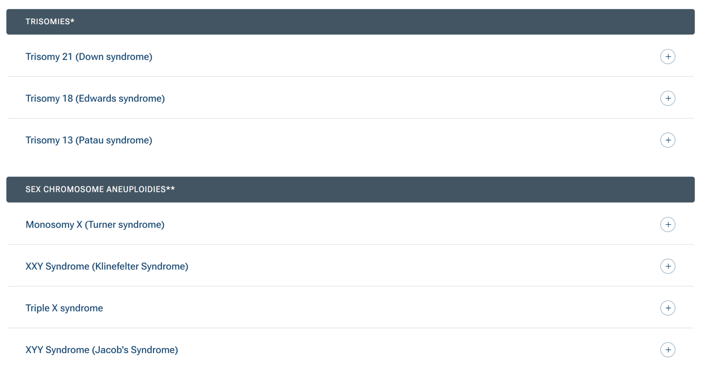The width and height of the screenshot is (706, 380).
Task: Hit the plus circle for XYY Syndrome
Action: pyautogui.click(x=667, y=350)
